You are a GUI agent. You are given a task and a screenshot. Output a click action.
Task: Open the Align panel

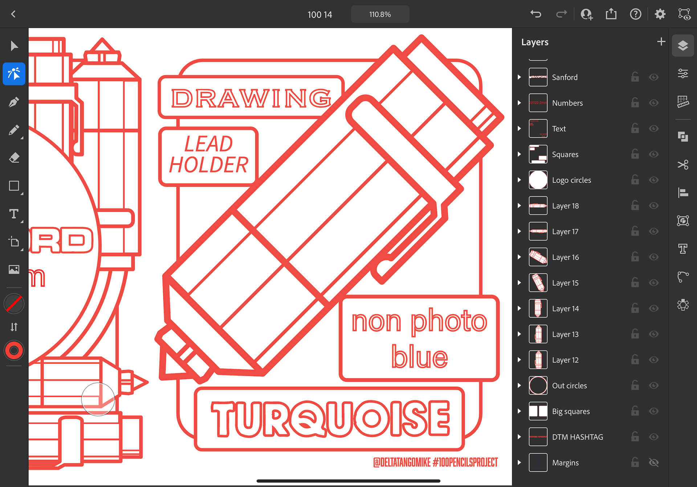coord(683,192)
